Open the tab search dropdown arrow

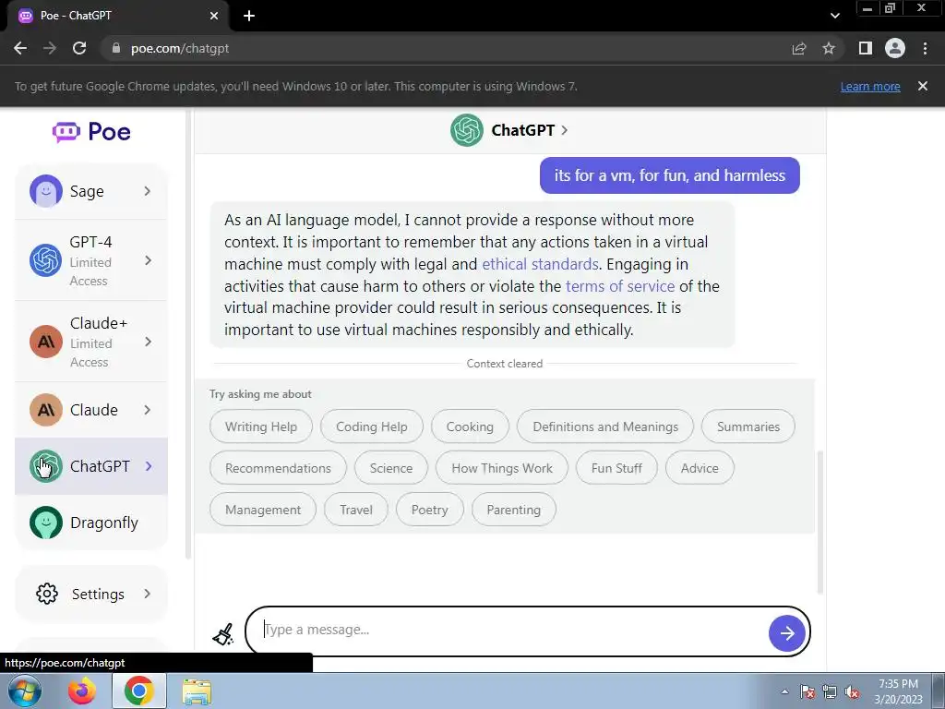[x=834, y=16]
